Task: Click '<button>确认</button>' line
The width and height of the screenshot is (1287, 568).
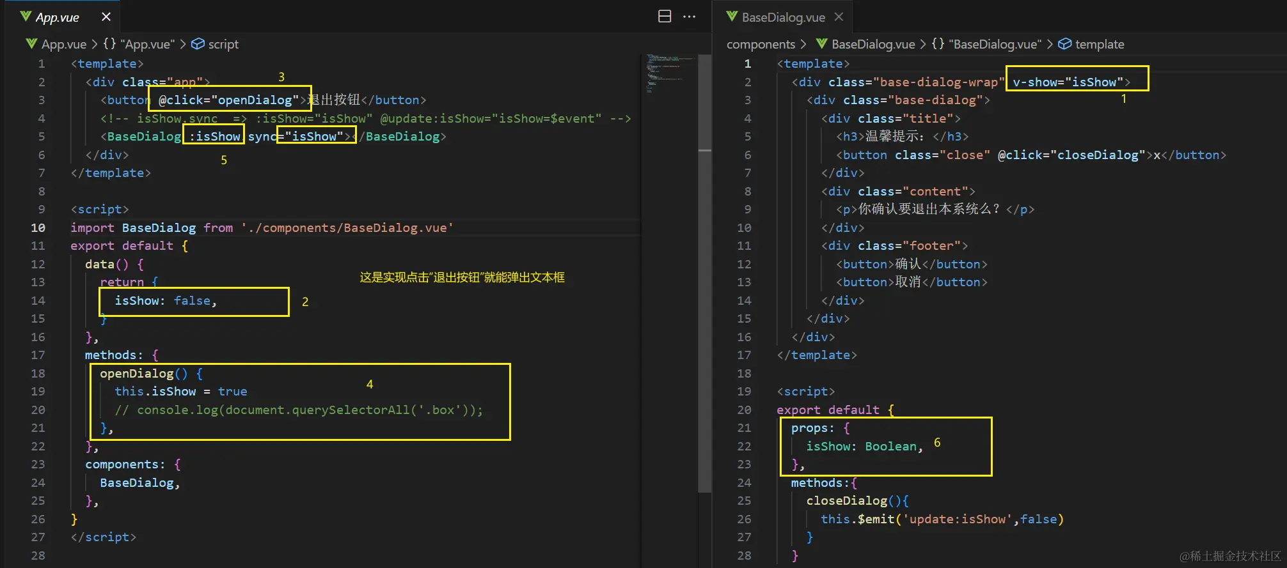Action: [912, 265]
